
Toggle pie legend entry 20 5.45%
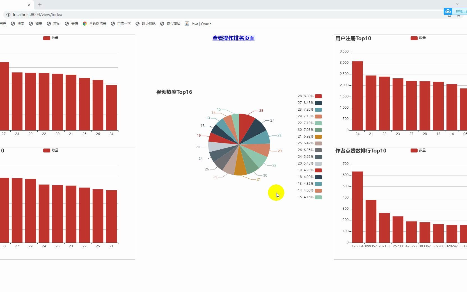[310, 163]
